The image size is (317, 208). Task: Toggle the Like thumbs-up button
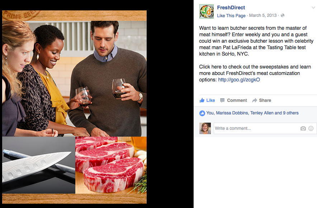(207, 100)
